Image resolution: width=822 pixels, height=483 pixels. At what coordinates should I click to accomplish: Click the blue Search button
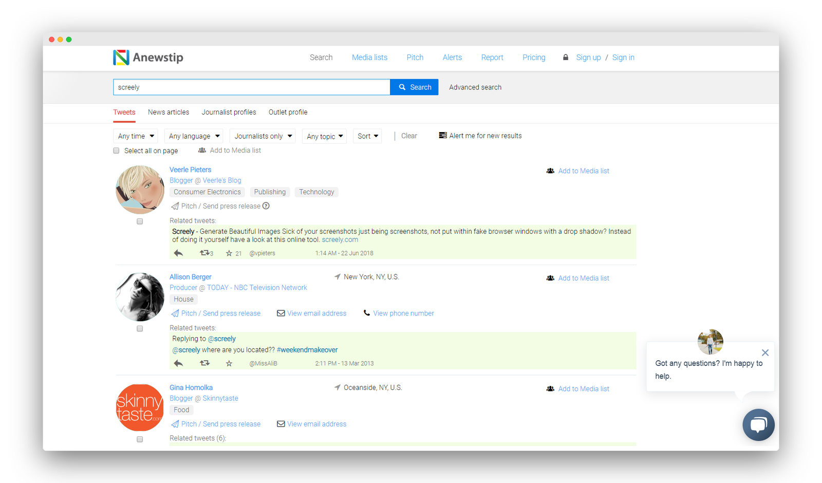[415, 87]
